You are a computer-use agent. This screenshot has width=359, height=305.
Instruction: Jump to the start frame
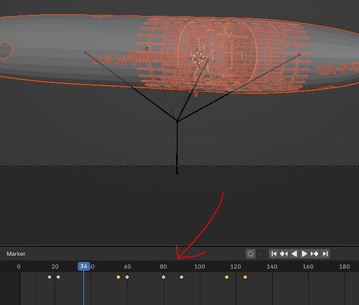273,254
